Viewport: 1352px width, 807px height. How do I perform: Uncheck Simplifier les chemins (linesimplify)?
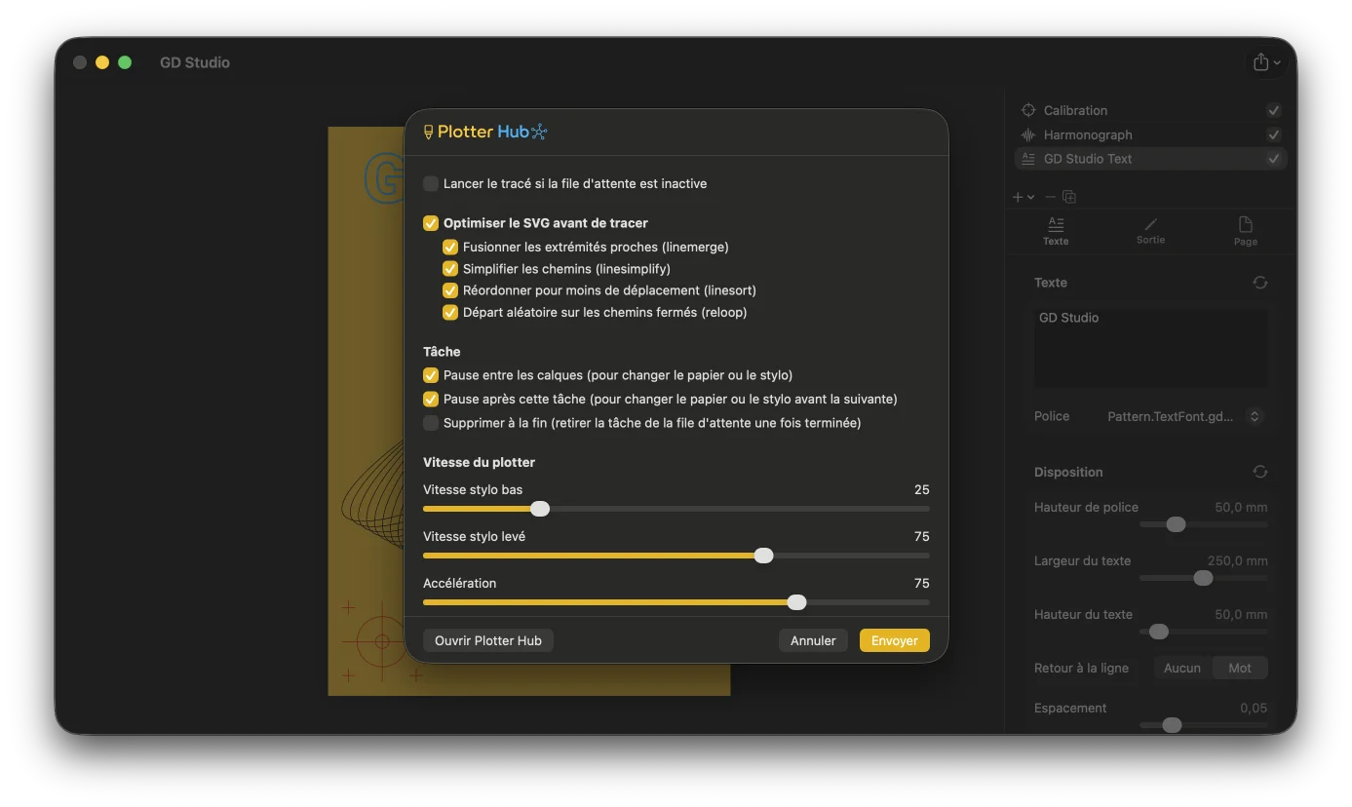pos(450,269)
